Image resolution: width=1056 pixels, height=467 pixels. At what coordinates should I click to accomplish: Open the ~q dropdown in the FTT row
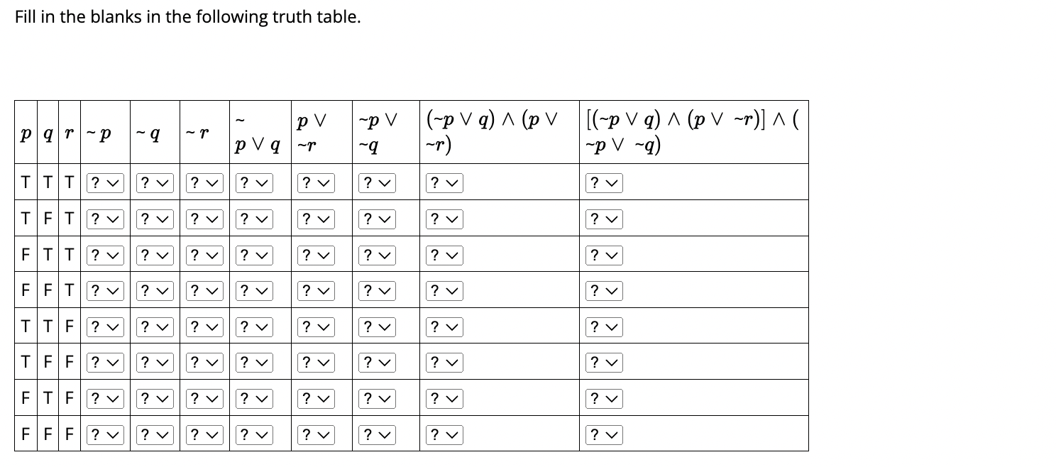point(153,255)
